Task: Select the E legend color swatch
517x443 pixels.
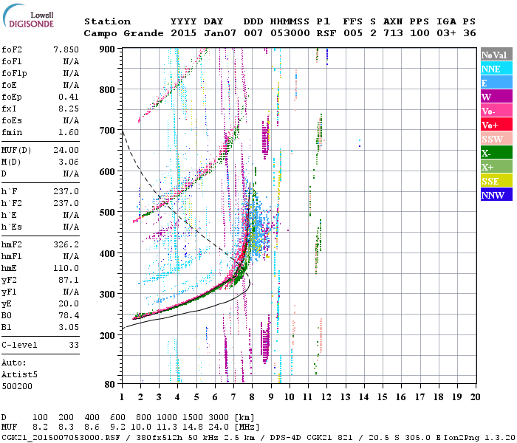Action: tap(496, 83)
